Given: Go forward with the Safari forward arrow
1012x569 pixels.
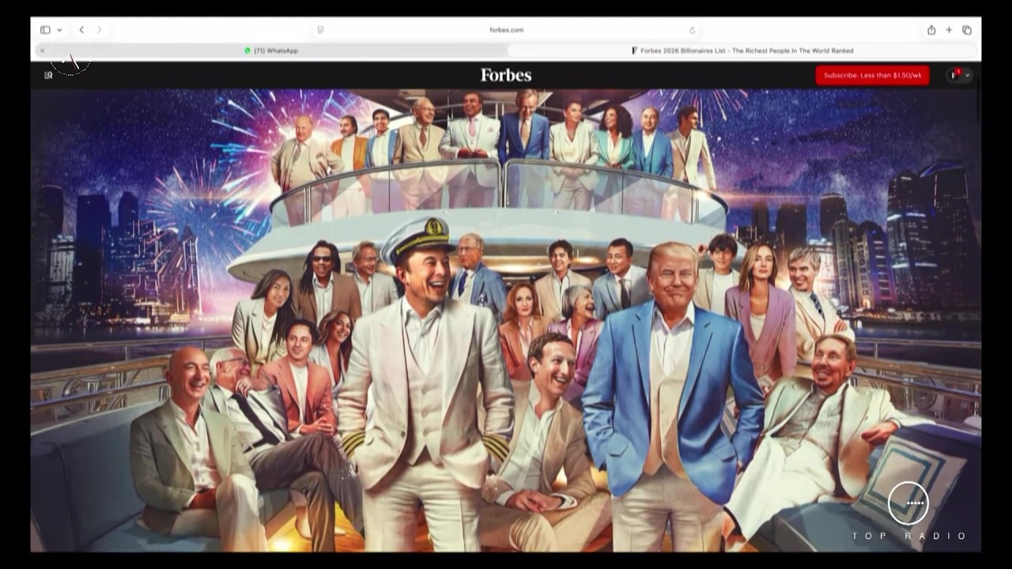Looking at the screenshot, I should [99, 30].
